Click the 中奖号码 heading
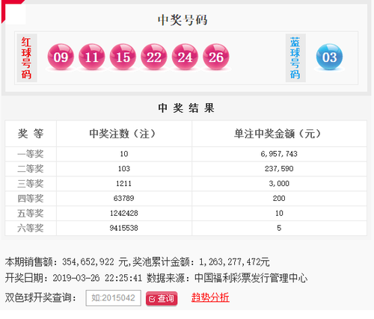 tap(183, 20)
